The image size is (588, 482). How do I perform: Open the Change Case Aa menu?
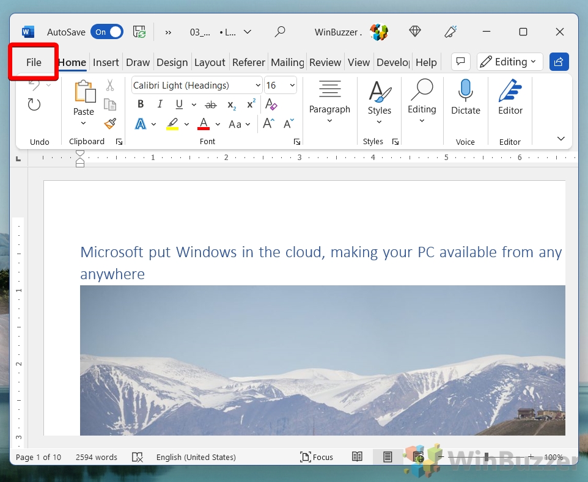pos(239,124)
